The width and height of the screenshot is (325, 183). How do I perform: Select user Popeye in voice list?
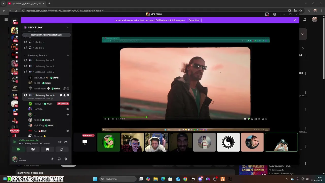37,104
